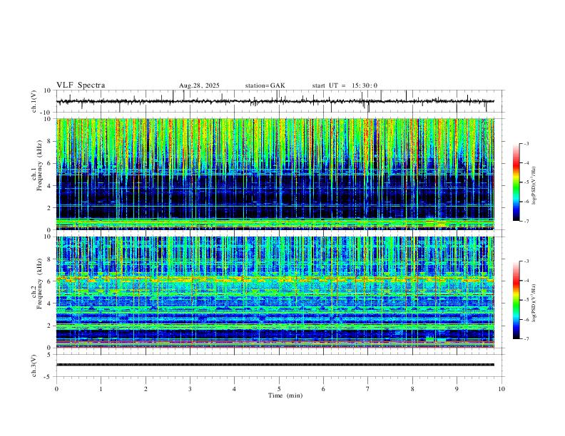Click the 'VLF Spectra' title text

pyautogui.click(x=81, y=85)
